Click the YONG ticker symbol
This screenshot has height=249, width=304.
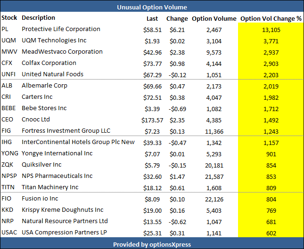(x=10, y=153)
